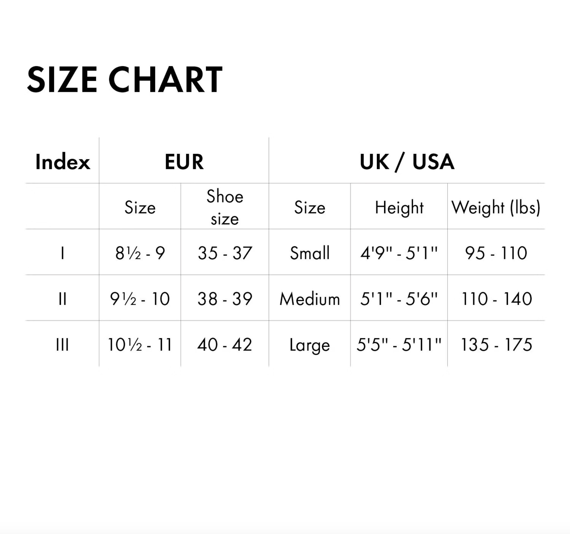Image resolution: width=570 pixels, height=534 pixels.
Task: Click the SIZE CHART heading
Action: [x=125, y=79]
